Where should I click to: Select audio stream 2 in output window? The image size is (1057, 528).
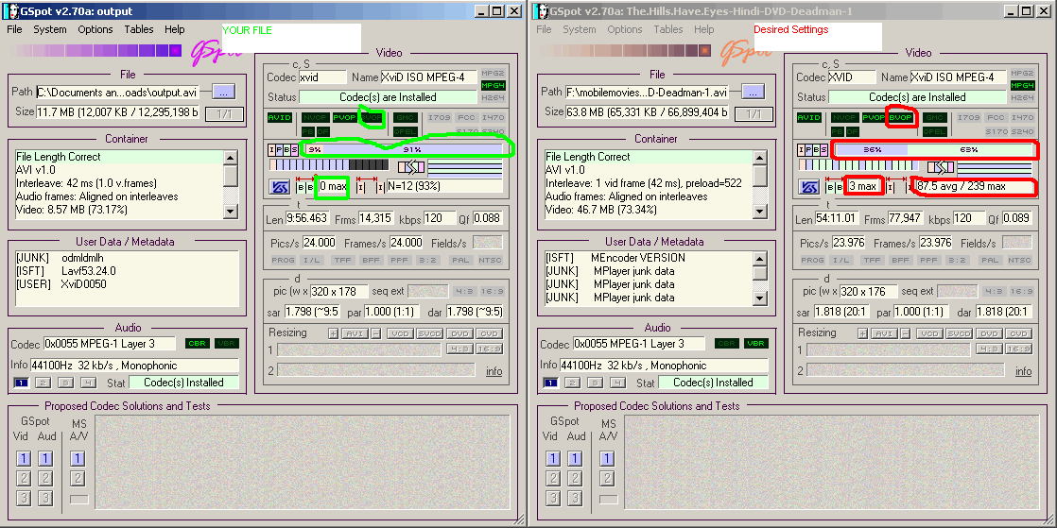pyautogui.click(x=43, y=383)
